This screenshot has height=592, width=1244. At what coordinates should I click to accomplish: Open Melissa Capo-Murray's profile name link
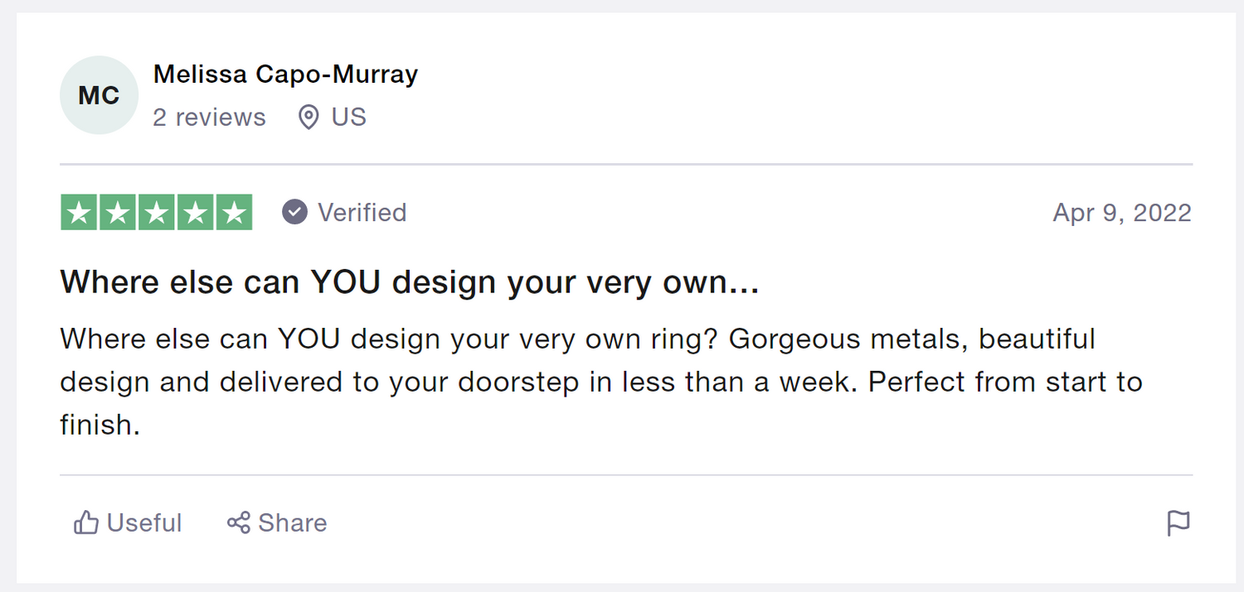click(x=285, y=75)
